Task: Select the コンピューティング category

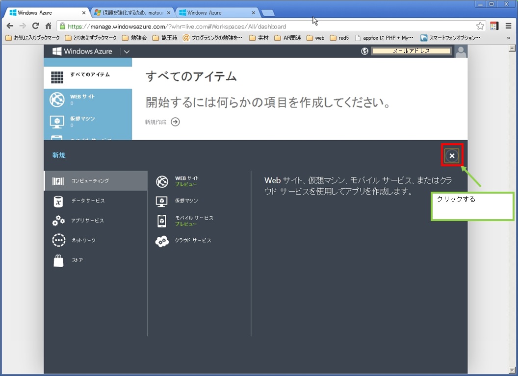Action: coord(96,181)
